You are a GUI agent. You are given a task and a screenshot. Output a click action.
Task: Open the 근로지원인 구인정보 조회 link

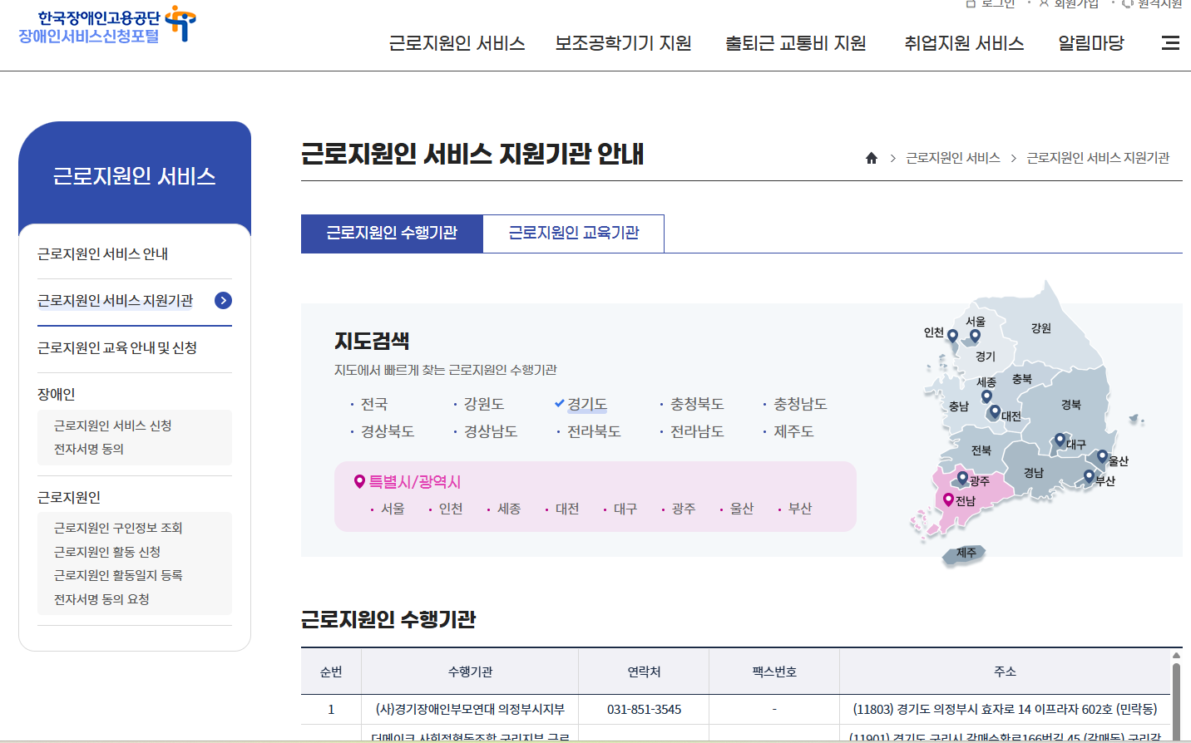coord(118,529)
